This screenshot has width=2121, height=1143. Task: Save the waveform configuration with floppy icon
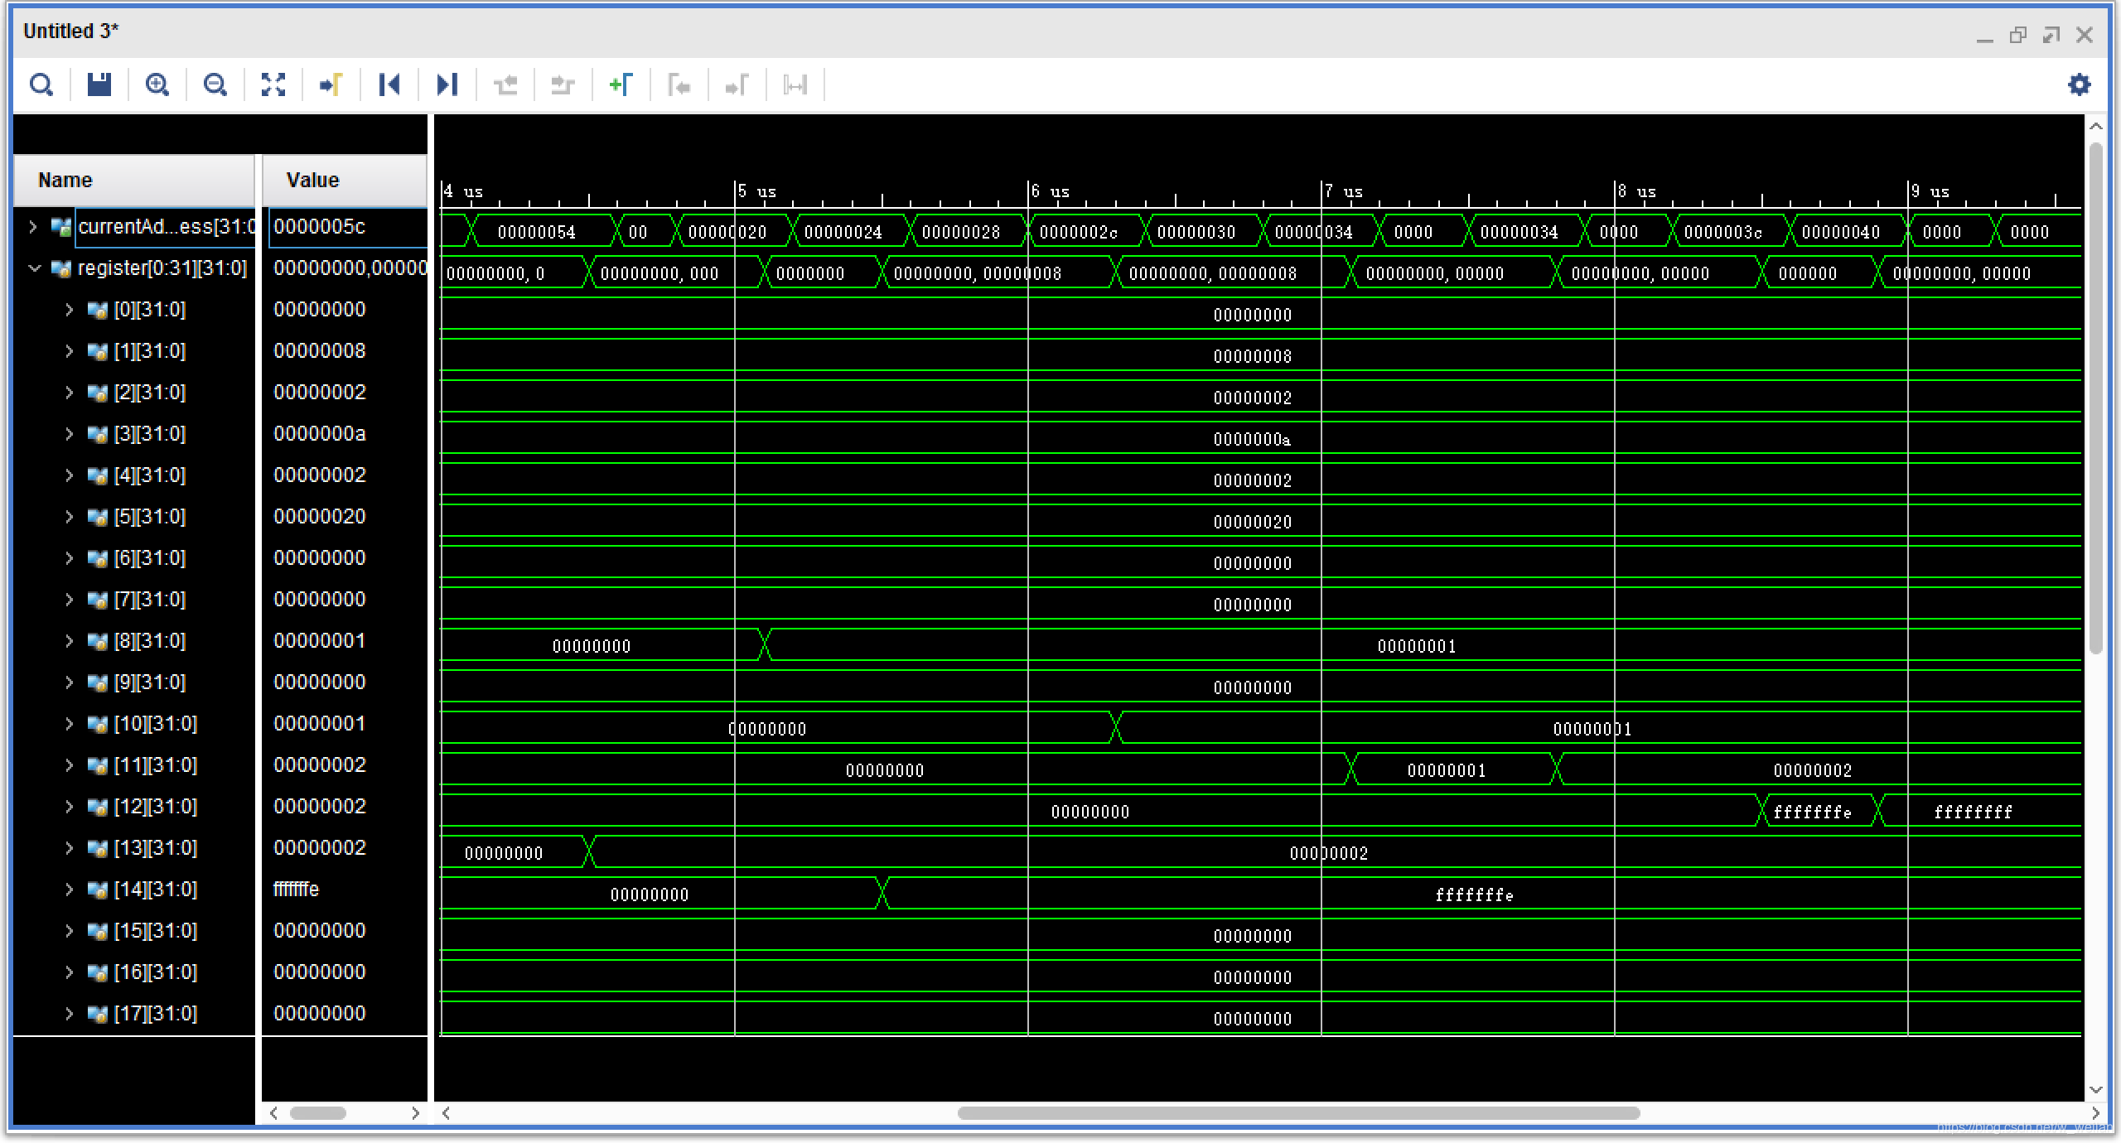[99, 84]
